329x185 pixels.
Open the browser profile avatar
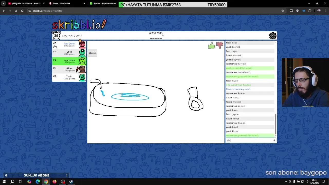click(x=319, y=11)
